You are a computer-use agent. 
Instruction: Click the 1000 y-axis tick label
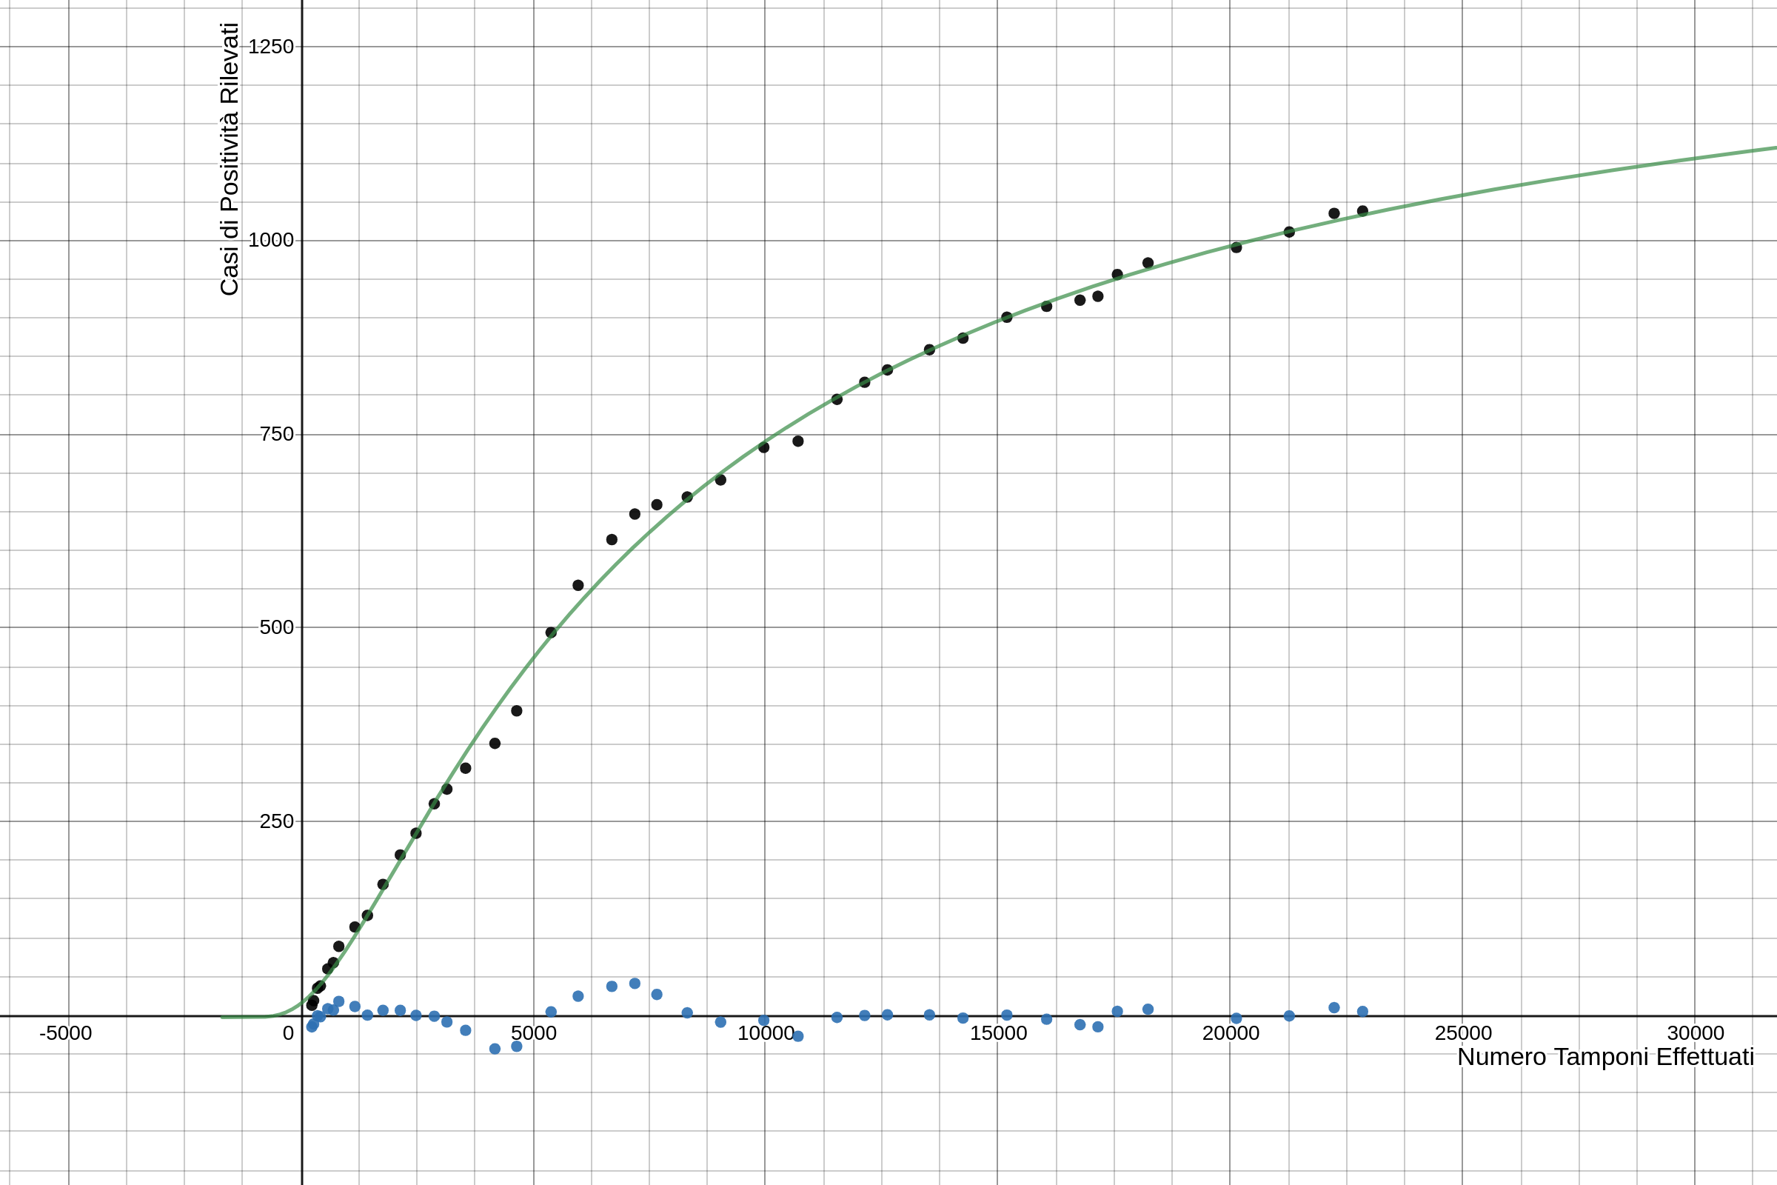(x=270, y=240)
